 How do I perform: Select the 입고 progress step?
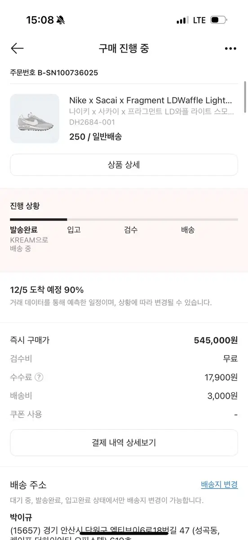[x=74, y=229]
